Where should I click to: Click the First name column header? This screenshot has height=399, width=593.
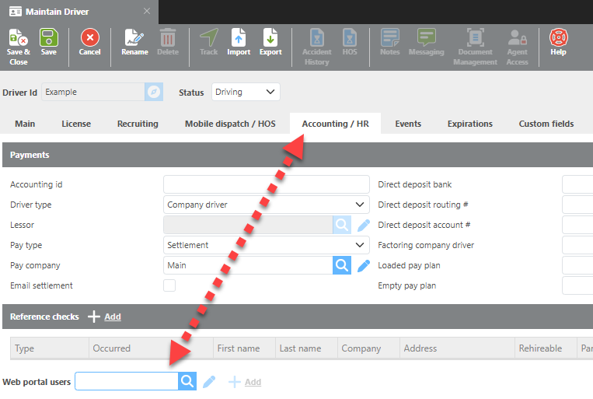click(x=244, y=348)
